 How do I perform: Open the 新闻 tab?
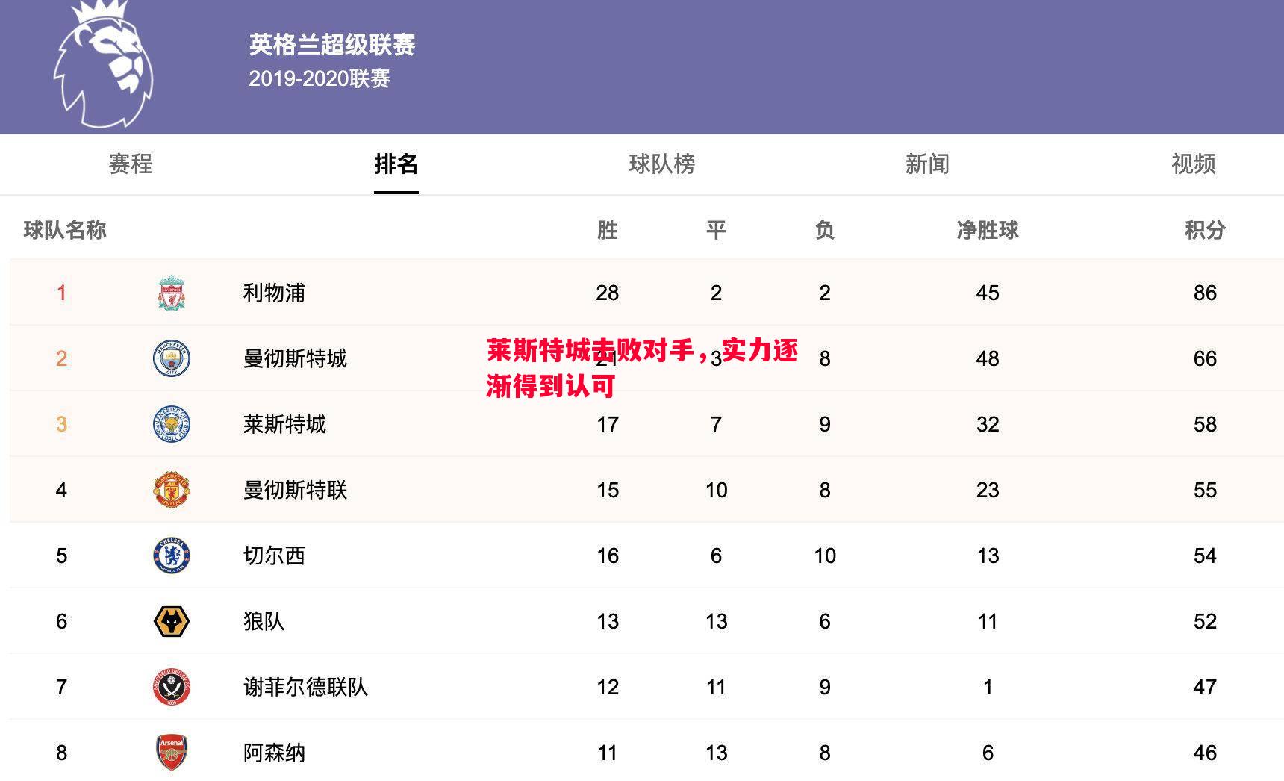click(x=927, y=164)
